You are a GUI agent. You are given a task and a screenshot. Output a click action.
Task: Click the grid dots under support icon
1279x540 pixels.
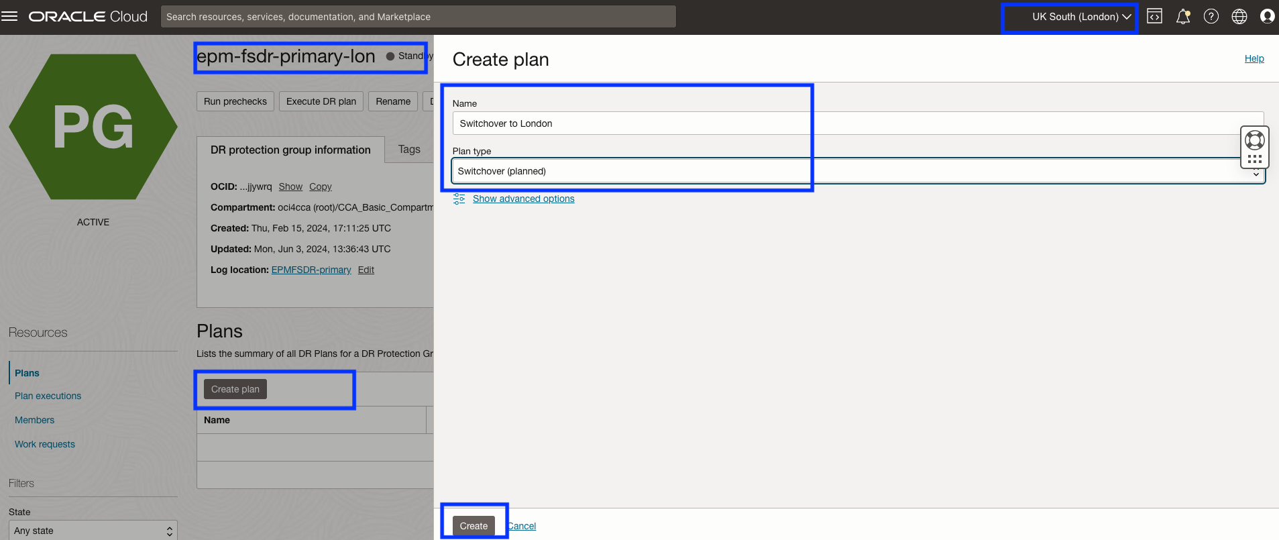coord(1255,159)
